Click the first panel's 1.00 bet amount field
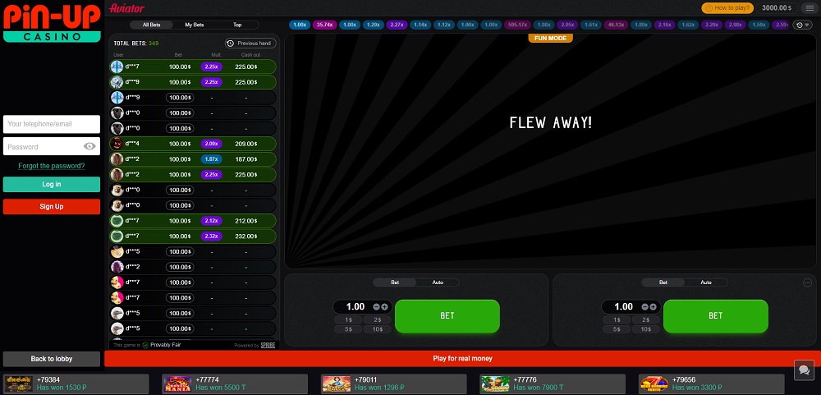Screen dimensions: 821x395 point(356,307)
